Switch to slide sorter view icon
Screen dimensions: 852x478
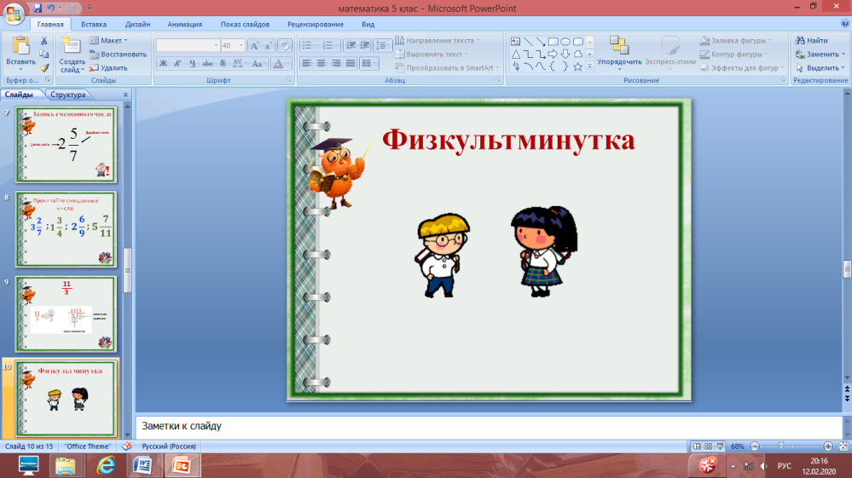point(708,446)
